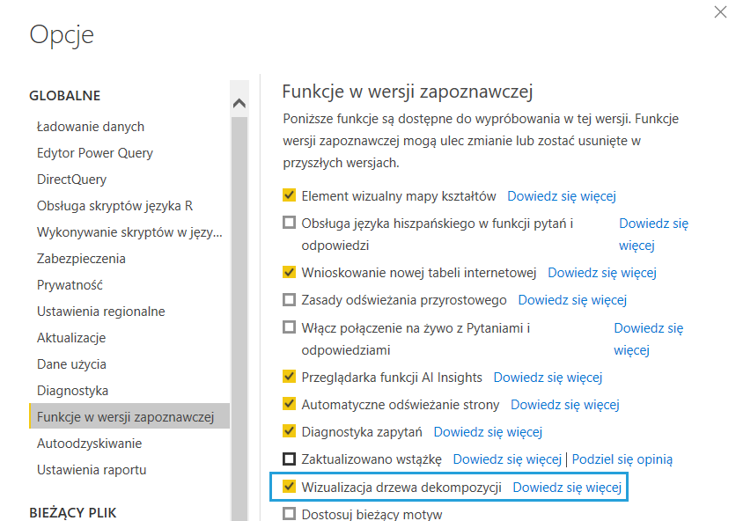
Task: Select Edytor Power Query in sidebar
Action: coord(95,153)
